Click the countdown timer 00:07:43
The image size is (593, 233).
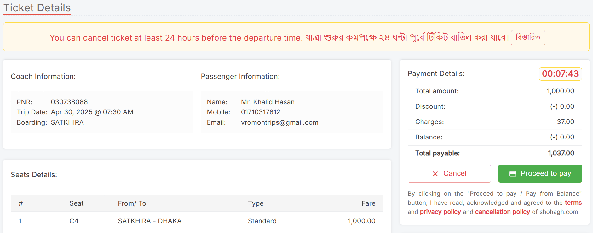[560, 74]
